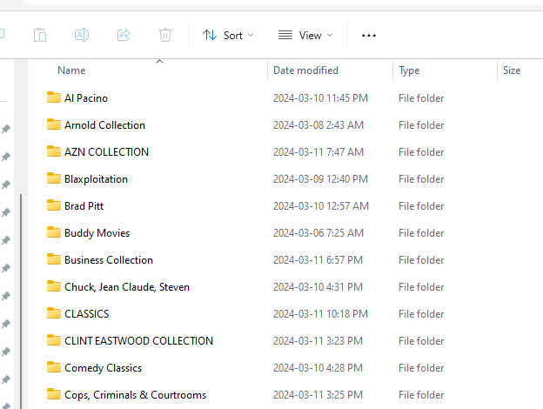Click the folder icon beside Brad Pitt

(x=54, y=206)
